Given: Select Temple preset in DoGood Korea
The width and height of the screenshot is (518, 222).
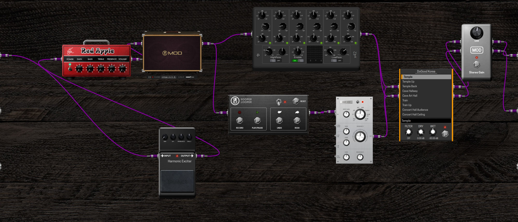Looking at the screenshot, I should point(426,77).
